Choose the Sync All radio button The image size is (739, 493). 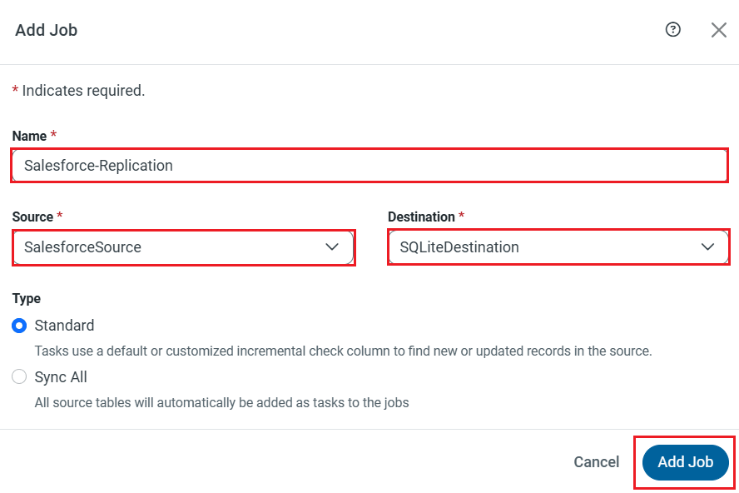pyautogui.click(x=19, y=377)
